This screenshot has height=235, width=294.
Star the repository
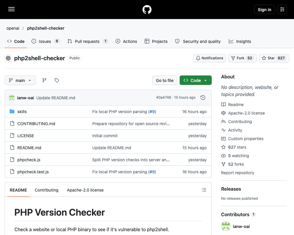pyautogui.click(x=274, y=58)
